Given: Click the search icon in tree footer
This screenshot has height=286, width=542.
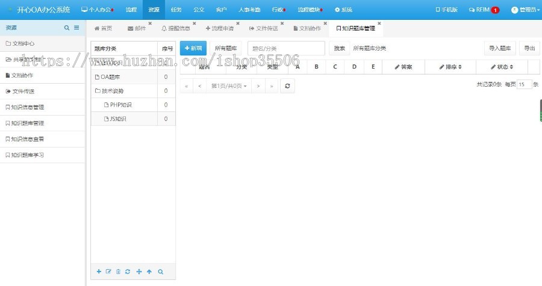Looking at the screenshot, I should [x=160, y=272].
